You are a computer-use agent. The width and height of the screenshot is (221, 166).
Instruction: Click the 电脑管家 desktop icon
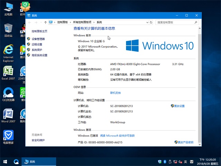point(8,137)
